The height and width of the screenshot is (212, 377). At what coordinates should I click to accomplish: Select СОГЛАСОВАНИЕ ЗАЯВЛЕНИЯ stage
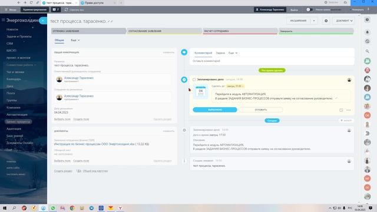pyautogui.click(x=164, y=31)
